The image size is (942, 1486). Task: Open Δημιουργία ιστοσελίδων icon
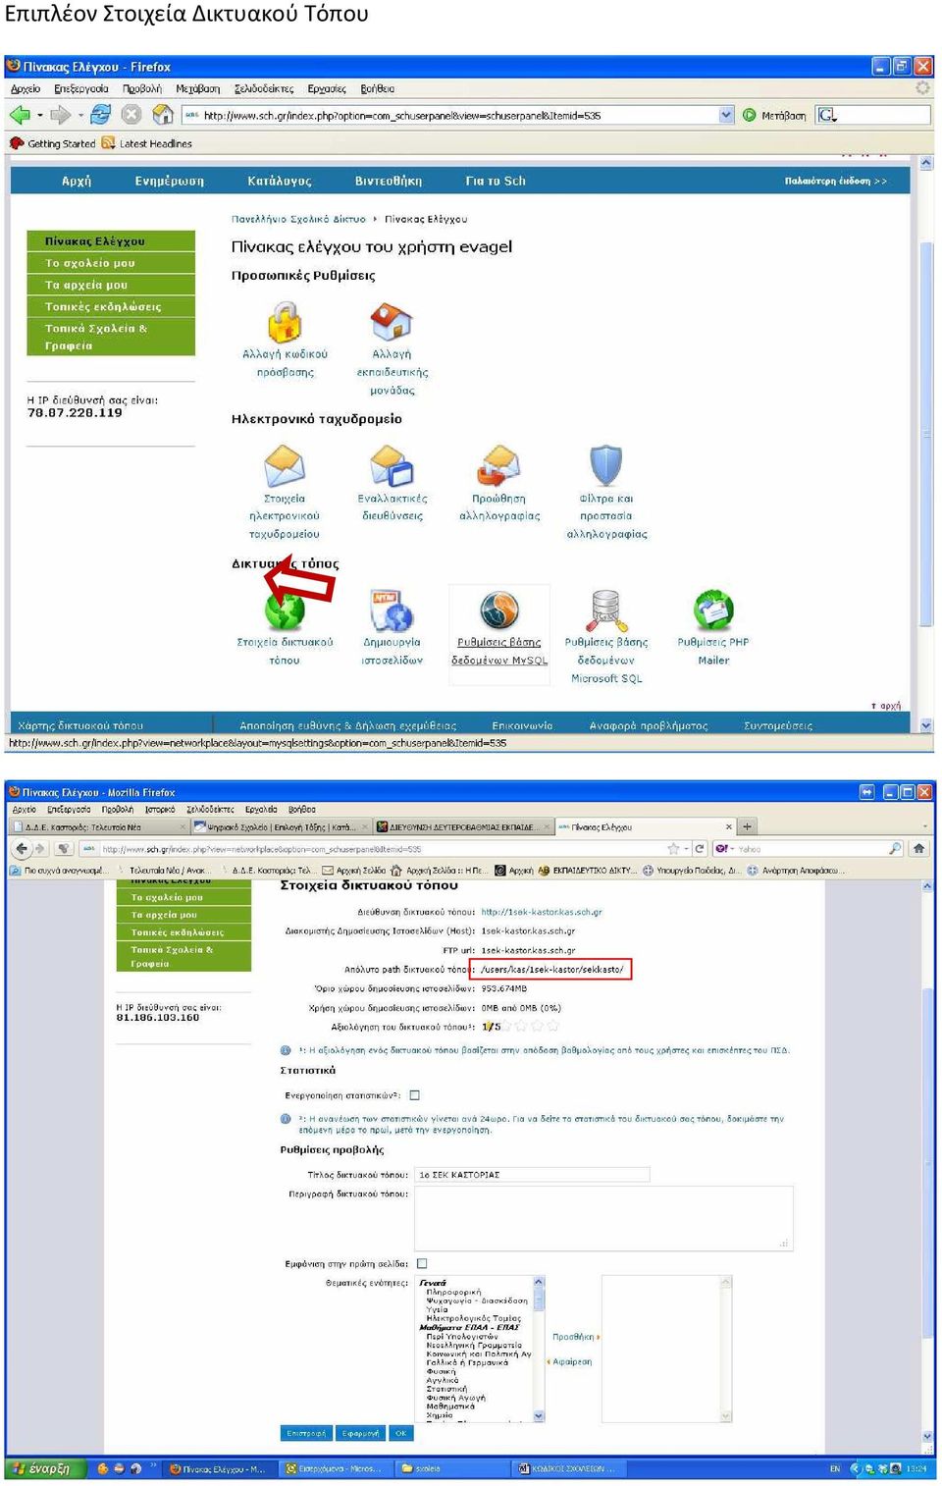(x=392, y=610)
